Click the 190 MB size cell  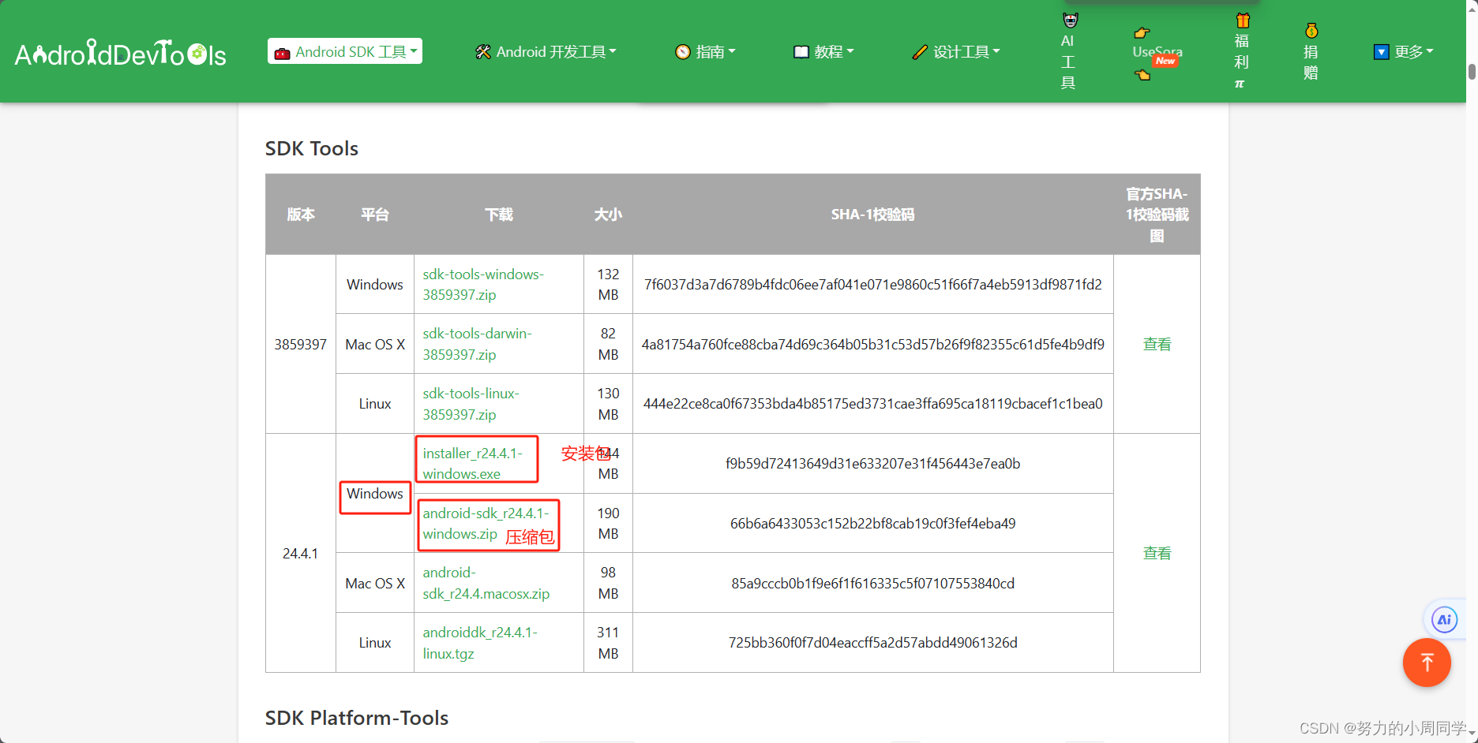coord(608,524)
